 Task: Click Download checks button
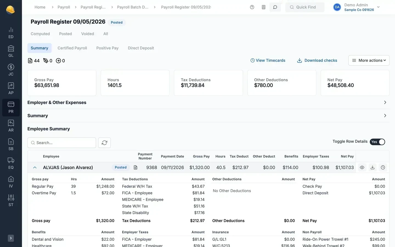pyautogui.click(x=317, y=60)
